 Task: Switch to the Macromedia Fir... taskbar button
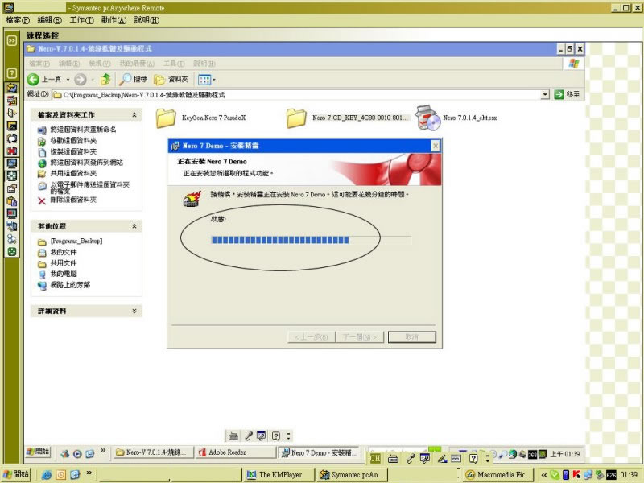pyautogui.click(x=499, y=475)
